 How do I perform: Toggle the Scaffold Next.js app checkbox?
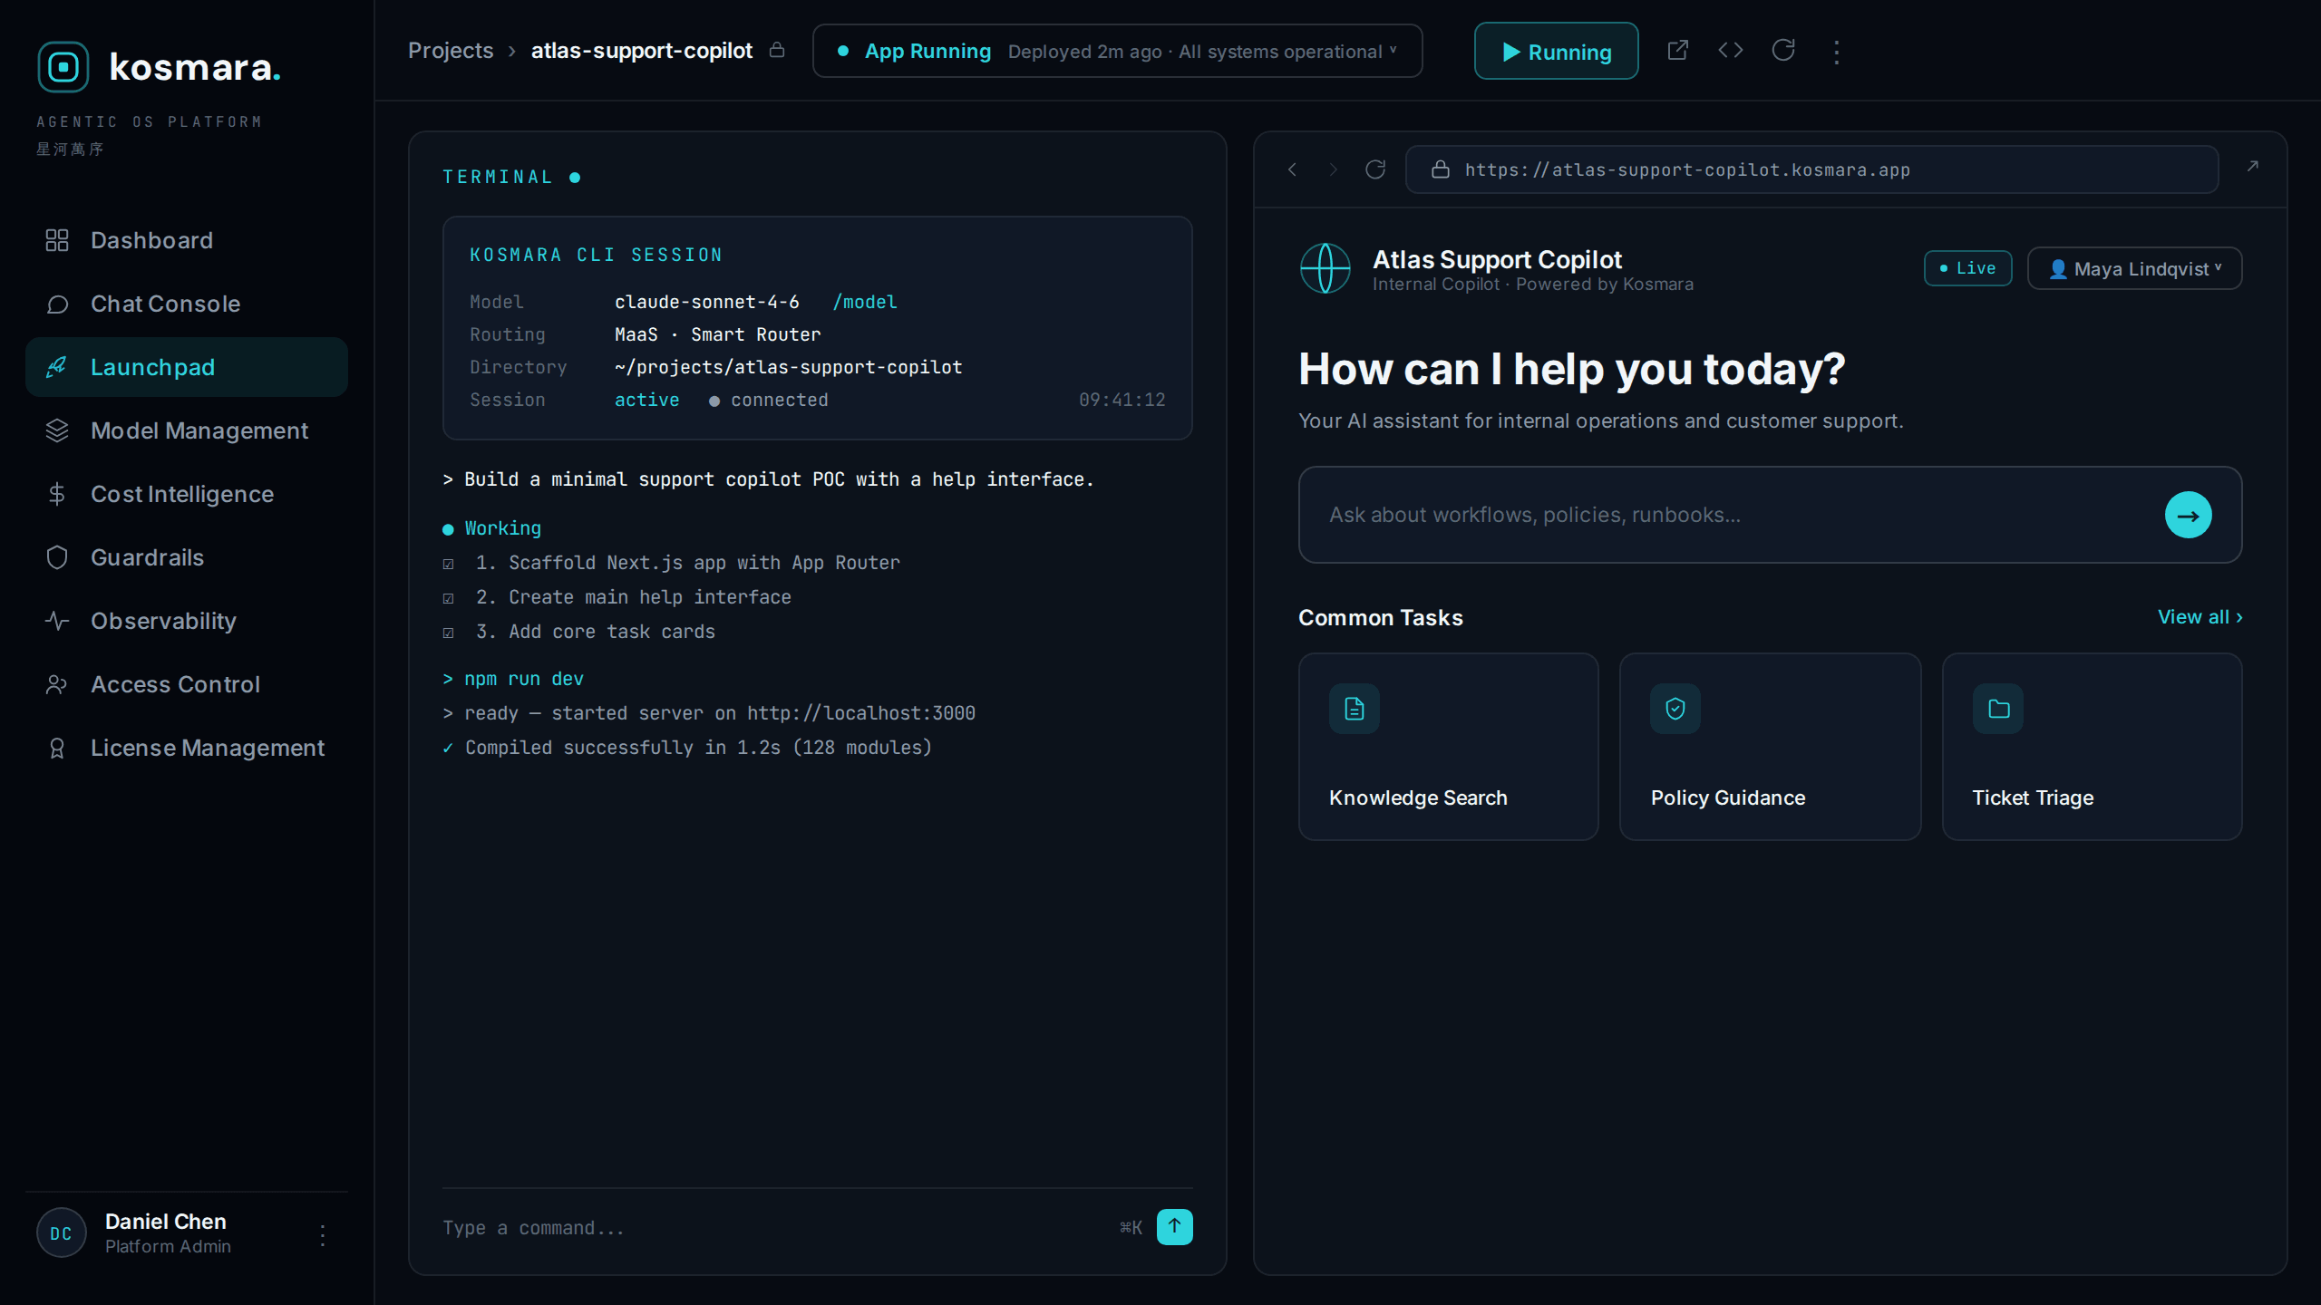click(448, 564)
